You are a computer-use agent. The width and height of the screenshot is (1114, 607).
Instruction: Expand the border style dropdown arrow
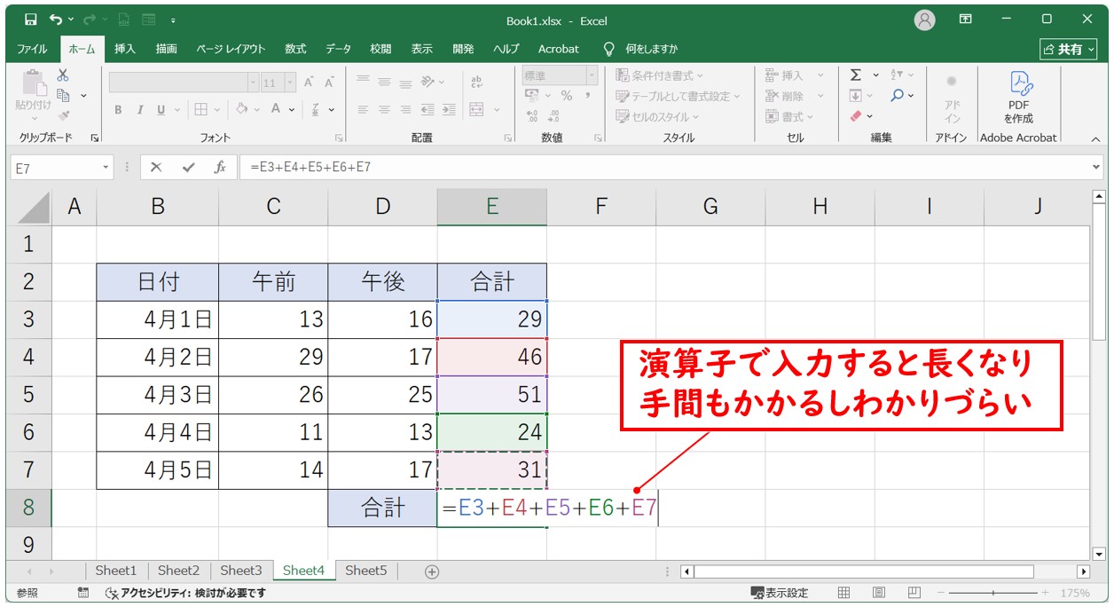[217, 109]
